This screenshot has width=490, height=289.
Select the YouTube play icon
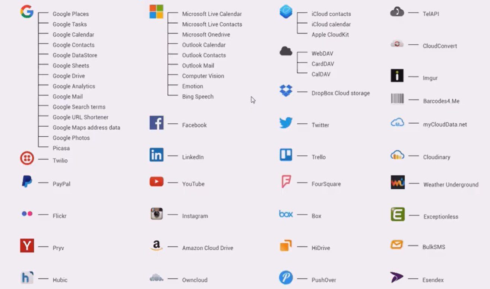click(x=157, y=182)
